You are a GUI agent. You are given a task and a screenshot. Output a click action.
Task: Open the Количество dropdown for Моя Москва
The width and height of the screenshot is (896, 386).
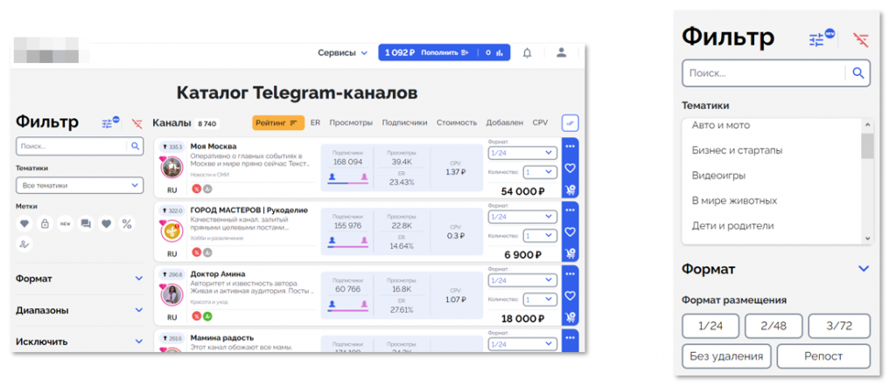[539, 172]
